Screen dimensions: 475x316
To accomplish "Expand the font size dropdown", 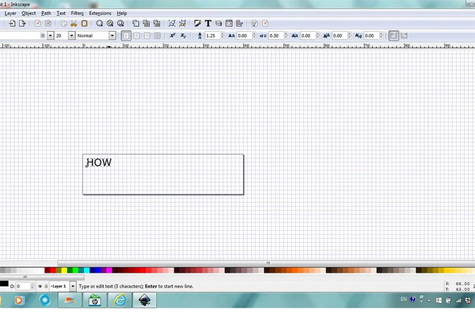I will (69, 35).
